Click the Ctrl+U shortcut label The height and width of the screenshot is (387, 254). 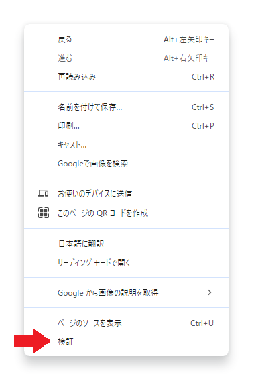(x=202, y=323)
